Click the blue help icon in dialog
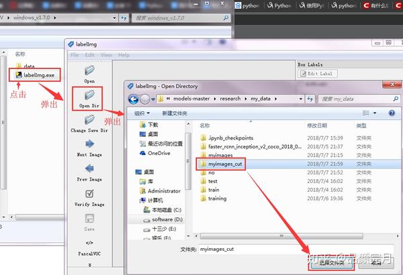403x275 pixels. pos(392,113)
